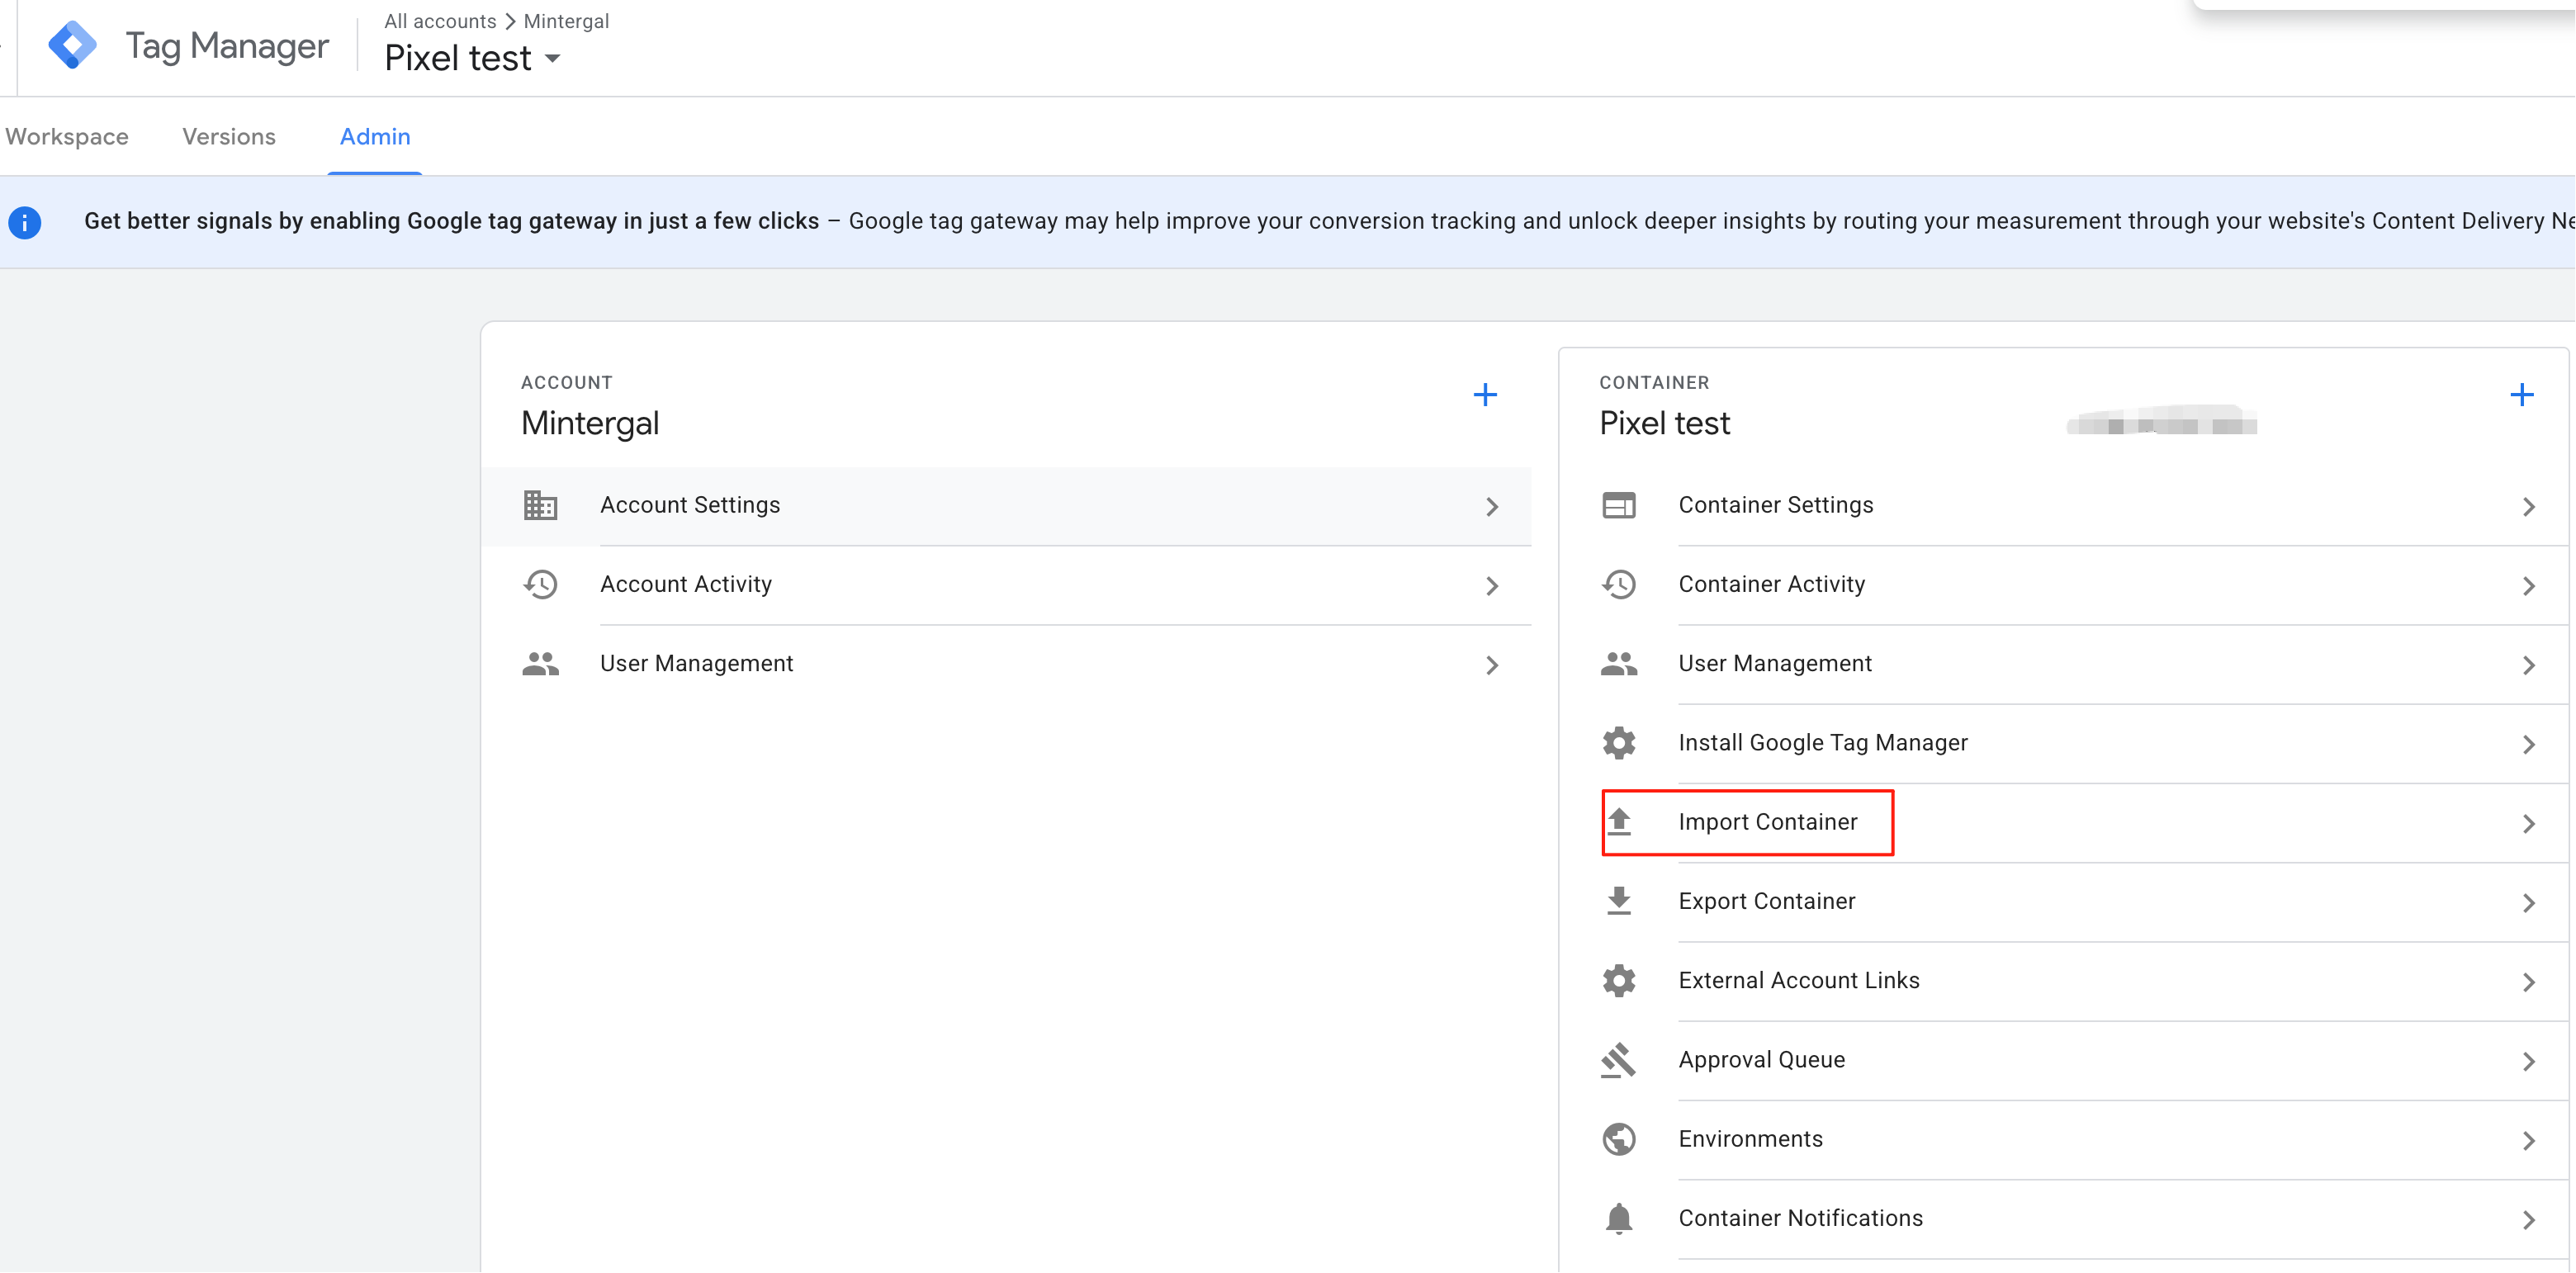Image resolution: width=2576 pixels, height=1273 pixels.
Task: Expand Export Container via its chevron
Action: pos(2529,903)
